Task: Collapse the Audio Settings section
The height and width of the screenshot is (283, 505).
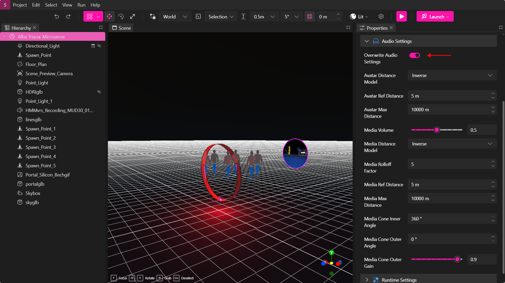Action: [x=367, y=41]
